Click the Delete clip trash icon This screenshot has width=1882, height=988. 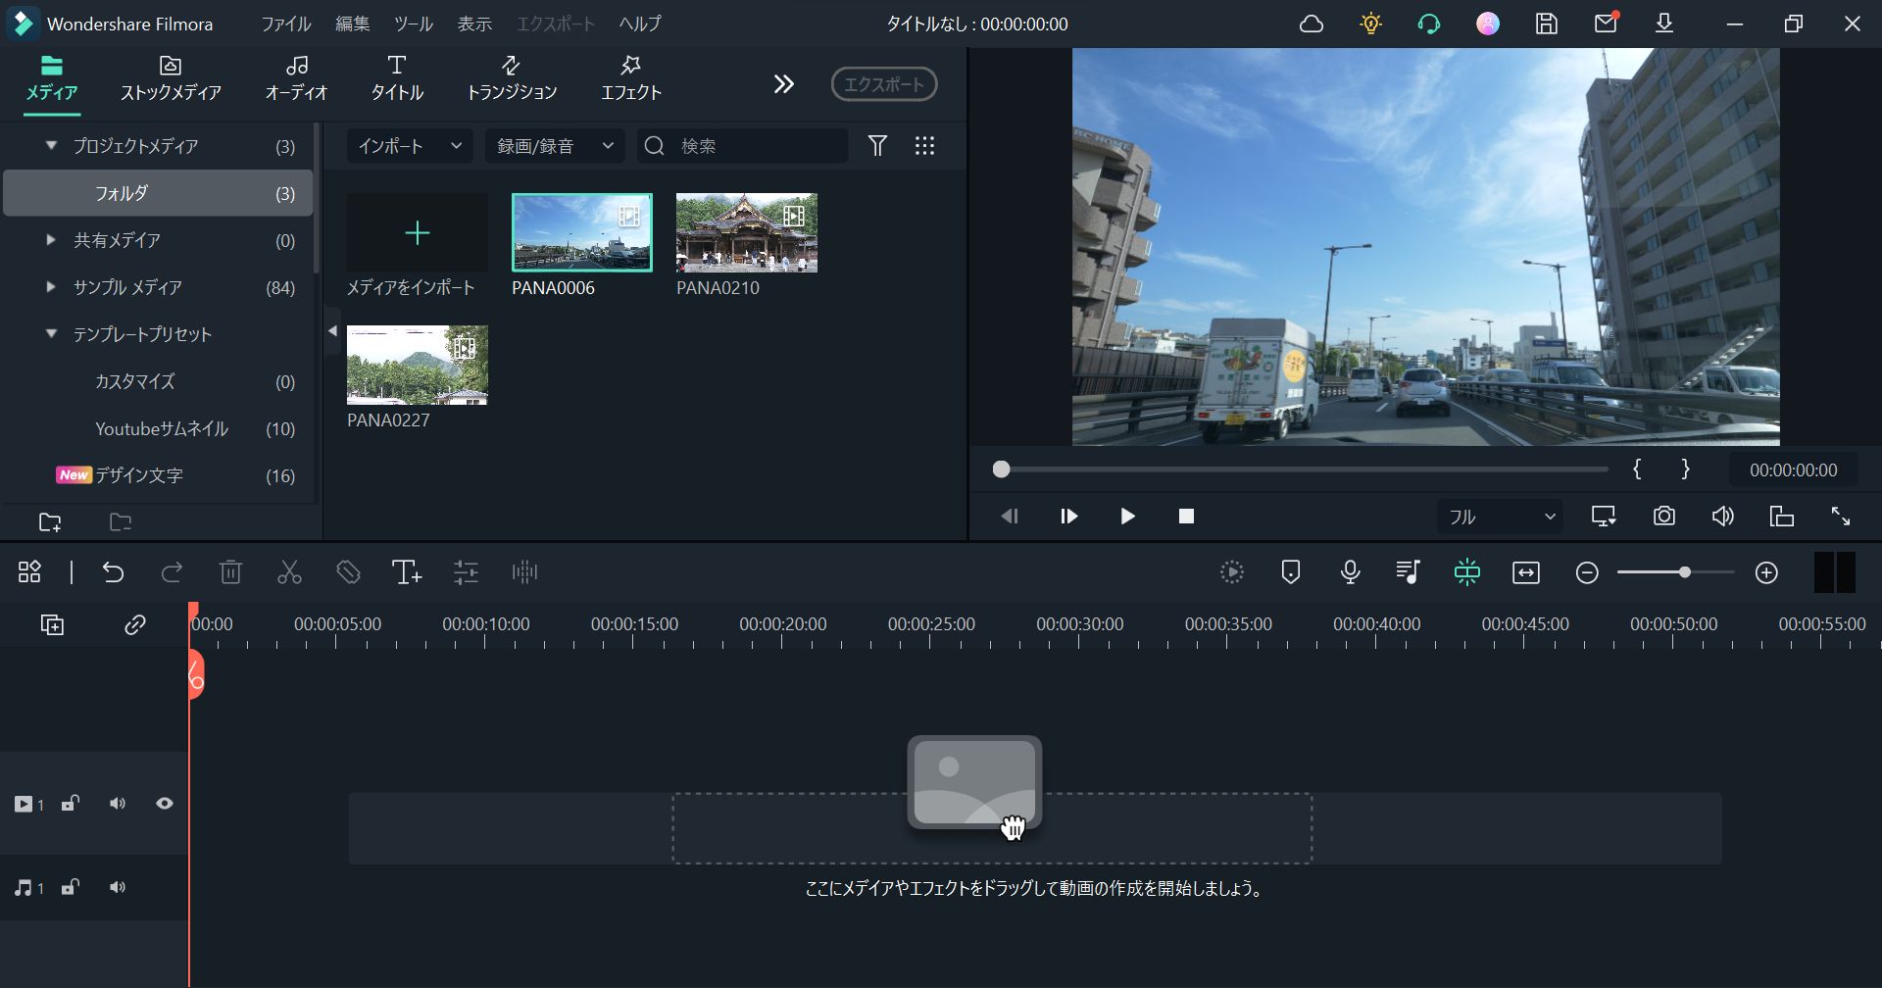231,572
